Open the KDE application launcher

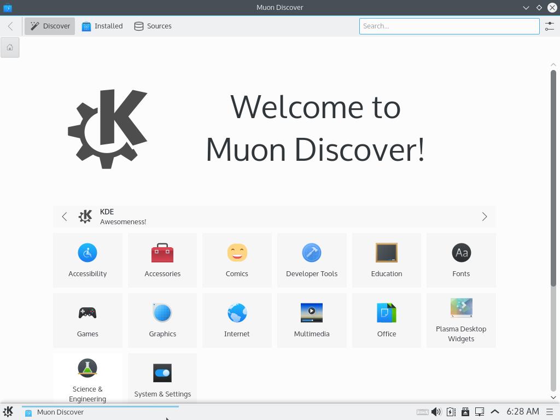(x=8, y=412)
